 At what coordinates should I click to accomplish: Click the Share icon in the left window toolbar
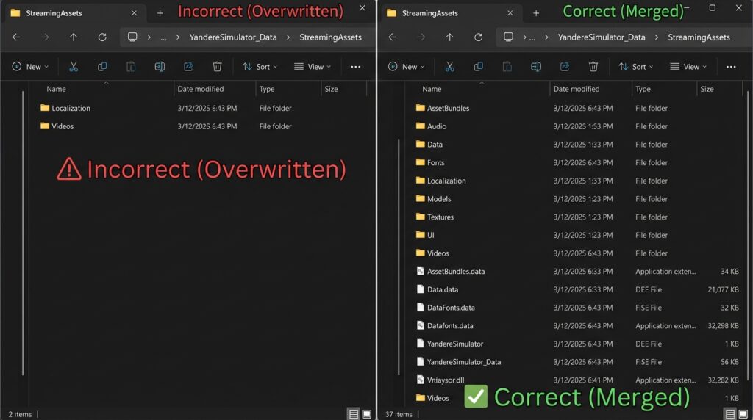pyautogui.click(x=188, y=67)
